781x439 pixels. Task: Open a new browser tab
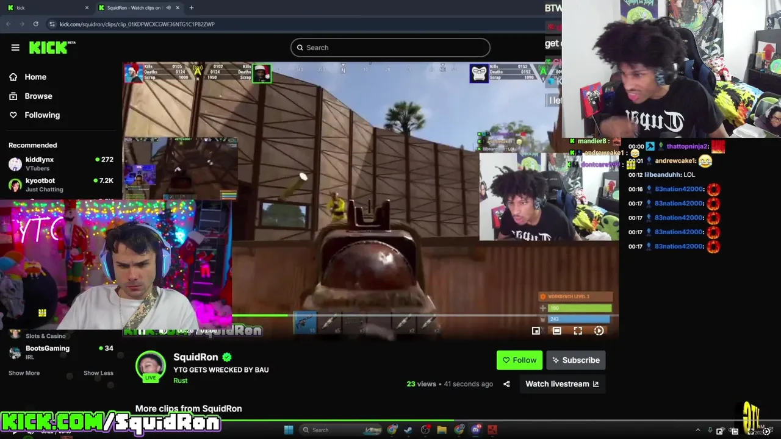(191, 7)
